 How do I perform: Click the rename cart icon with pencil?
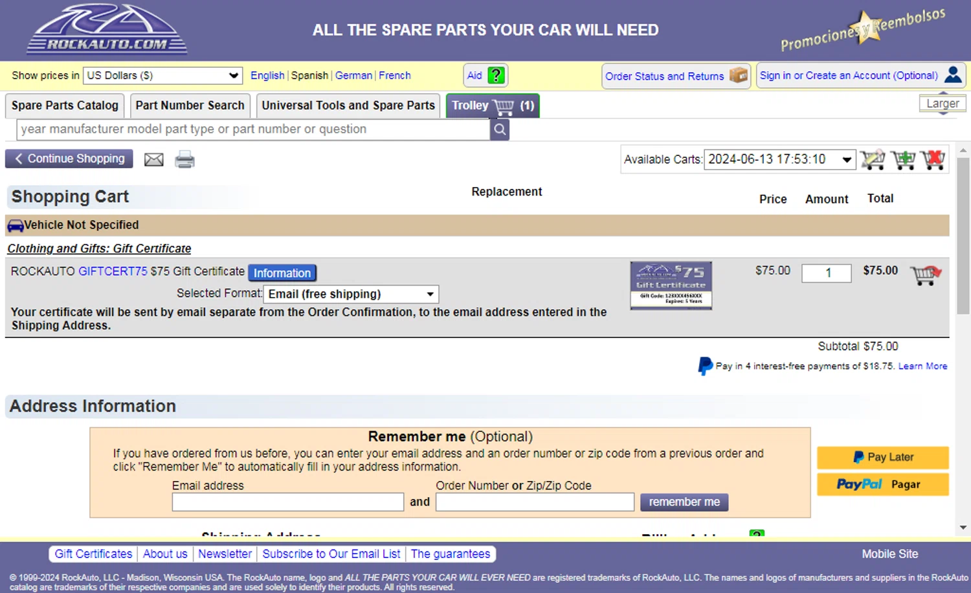click(x=873, y=159)
